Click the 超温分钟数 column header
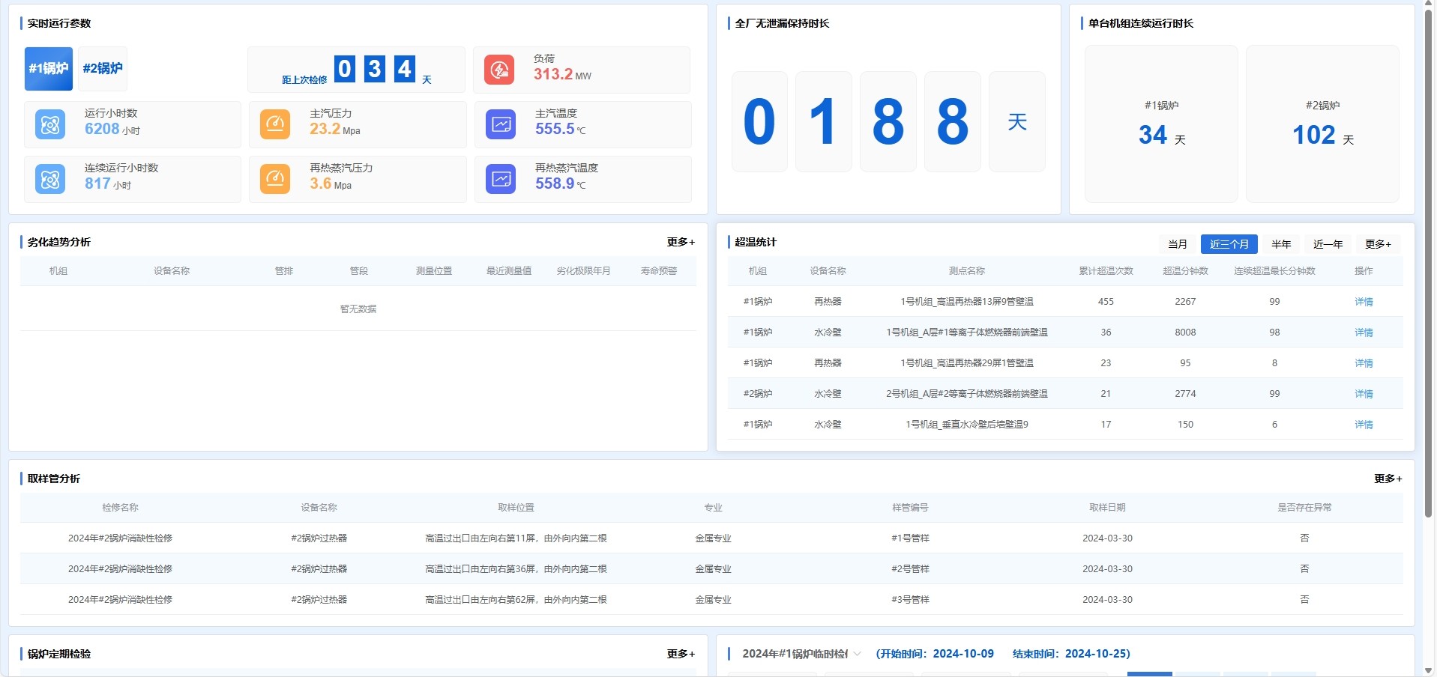This screenshot has width=1437, height=677. pyautogui.click(x=1185, y=271)
